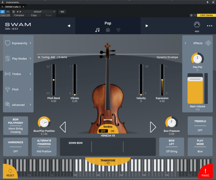Click the TRANSPOSE -12 control
216x180 pixels.
pos(108,162)
